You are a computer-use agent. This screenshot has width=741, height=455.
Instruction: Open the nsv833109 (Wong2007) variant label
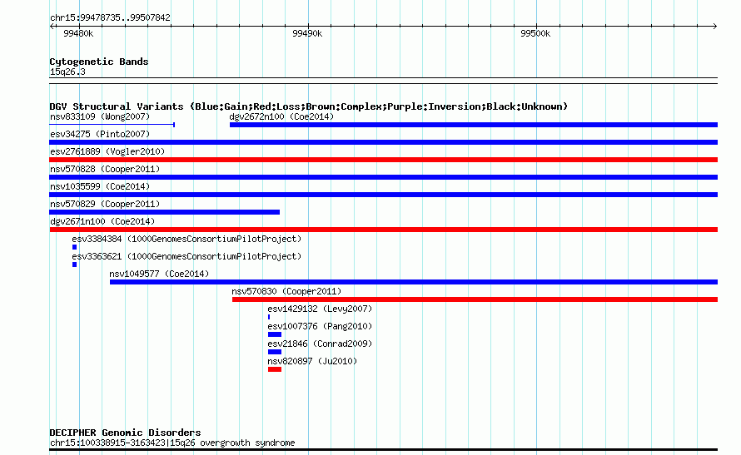coord(100,116)
